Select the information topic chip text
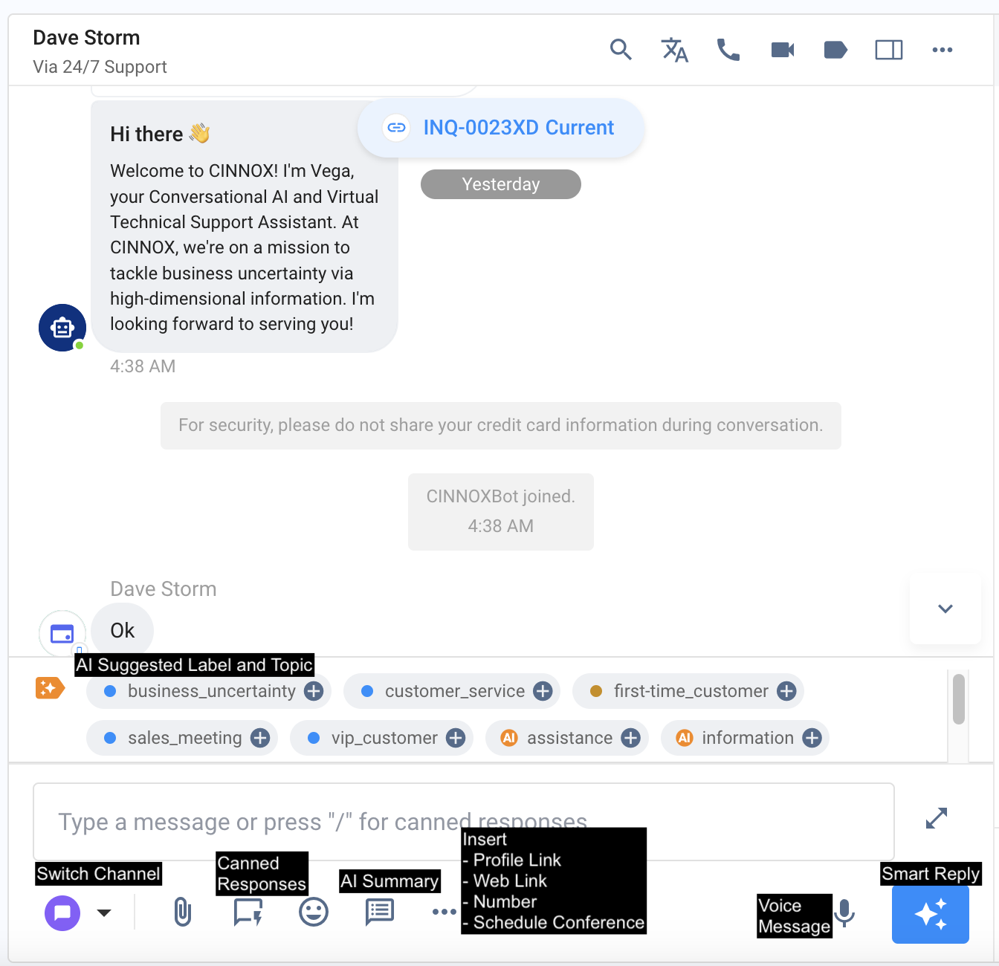 coord(748,738)
